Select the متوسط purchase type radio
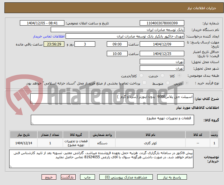The image size is (224, 185). tap(168, 83)
